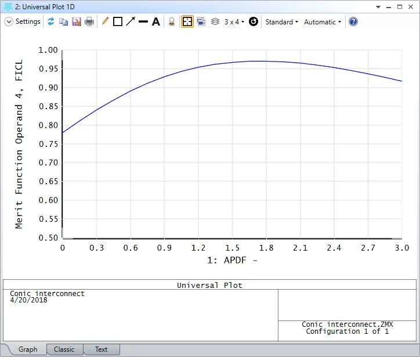
Task: Select the rectangle drawing tool
Action: point(118,21)
